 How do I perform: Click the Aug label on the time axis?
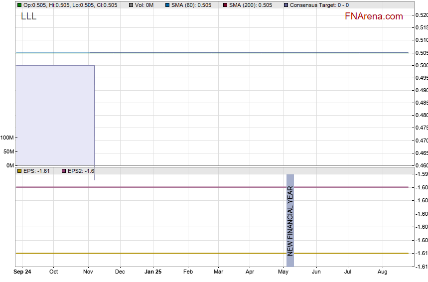pyautogui.click(x=383, y=272)
